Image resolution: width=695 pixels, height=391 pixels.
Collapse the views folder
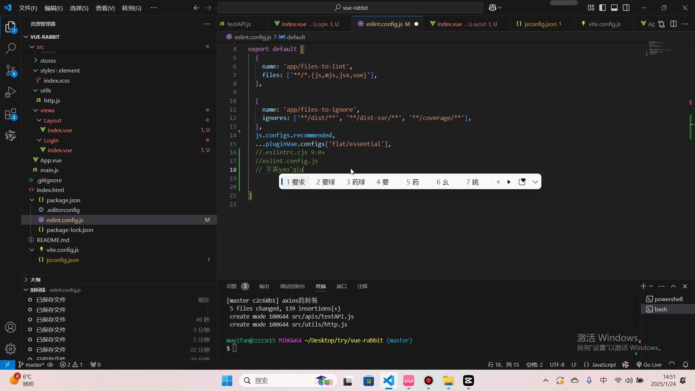(x=119, y=111)
